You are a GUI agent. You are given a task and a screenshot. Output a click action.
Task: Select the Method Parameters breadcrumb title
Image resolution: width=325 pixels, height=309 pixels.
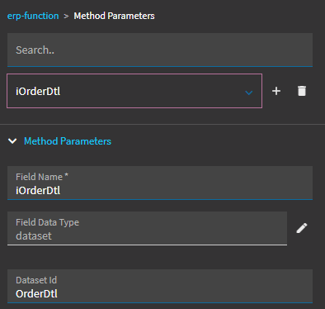114,16
